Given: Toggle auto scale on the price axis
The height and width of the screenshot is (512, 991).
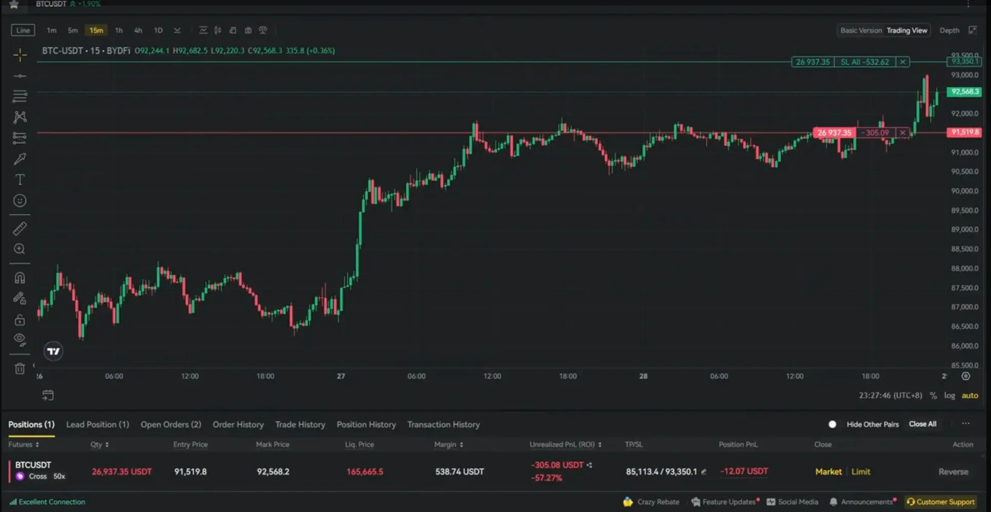Looking at the screenshot, I should (x=970, y=396).
